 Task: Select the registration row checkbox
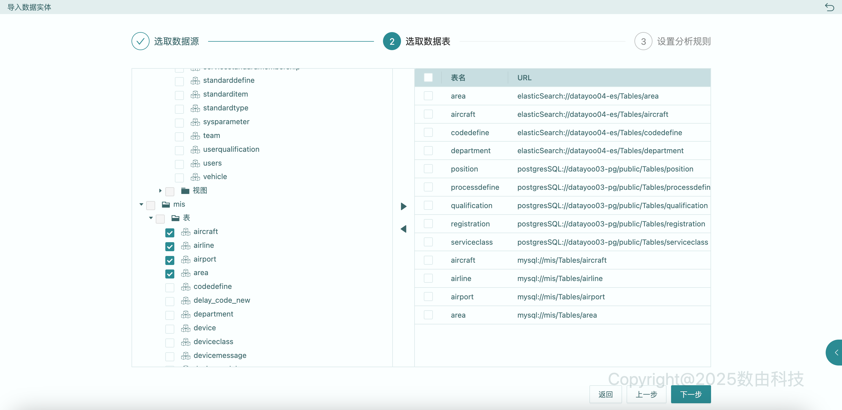click(428, 224)
